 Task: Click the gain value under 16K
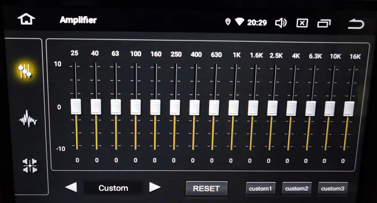pos(343,161)
